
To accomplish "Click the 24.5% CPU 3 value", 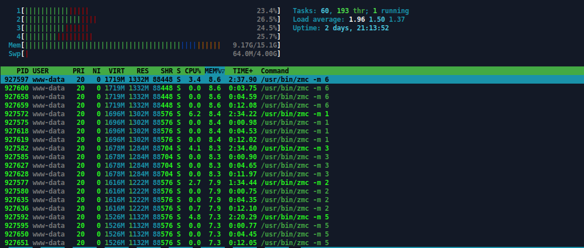I will point(267,28).
